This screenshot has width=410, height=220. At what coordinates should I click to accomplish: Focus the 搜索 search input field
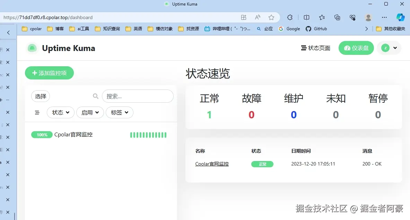(x=138, y=96)
